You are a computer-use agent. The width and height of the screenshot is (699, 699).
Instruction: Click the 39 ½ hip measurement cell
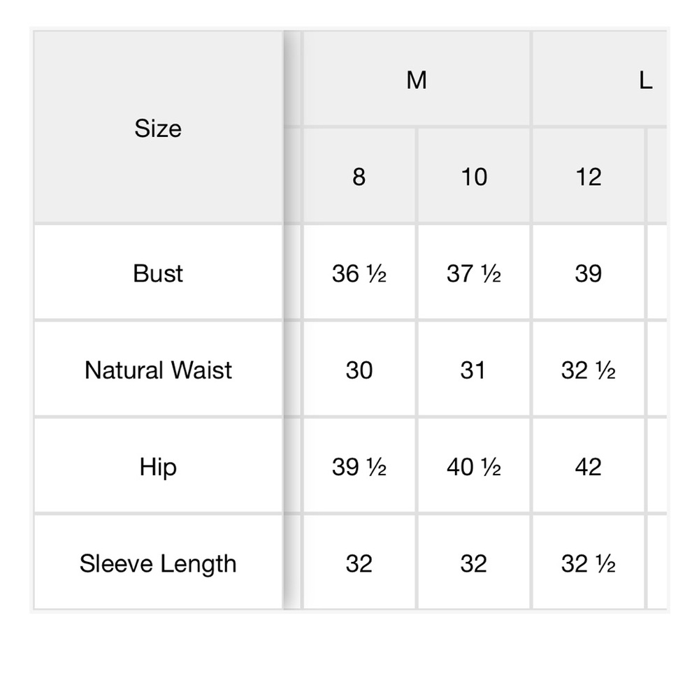point(359,466)
